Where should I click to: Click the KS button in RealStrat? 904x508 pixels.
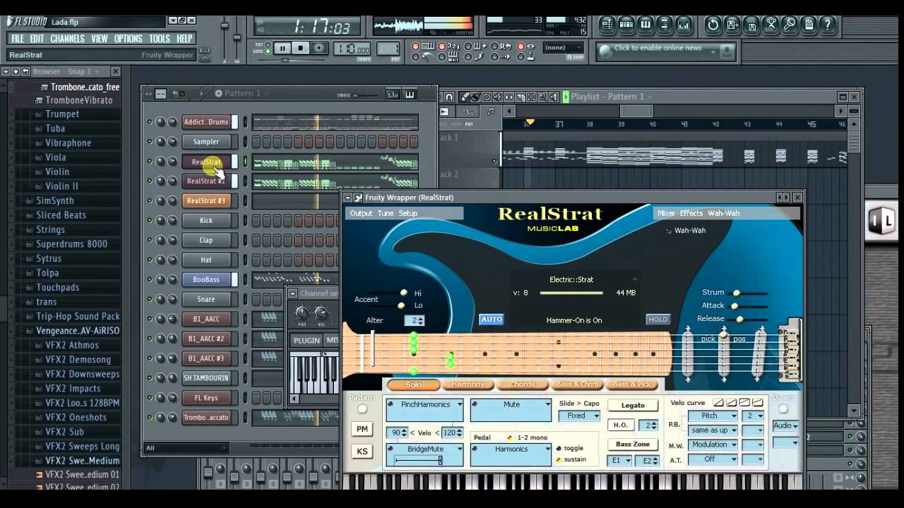pos(362,452)
